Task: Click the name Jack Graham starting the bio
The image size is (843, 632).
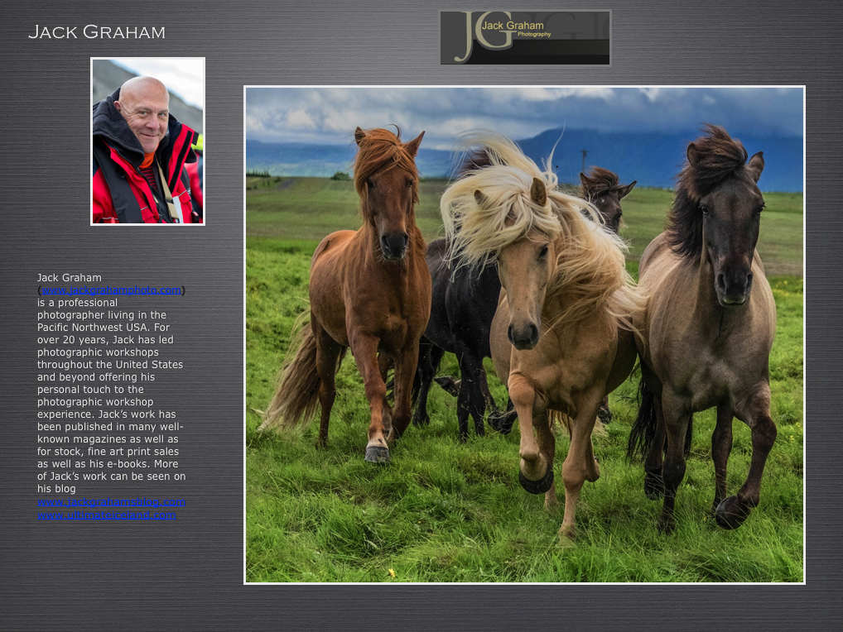Action: (70, 277)
